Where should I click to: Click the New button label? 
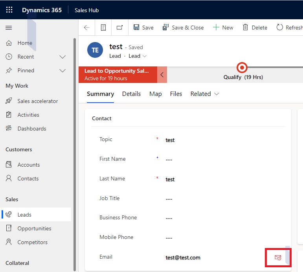pyautogui.click(x=228, y=28)
